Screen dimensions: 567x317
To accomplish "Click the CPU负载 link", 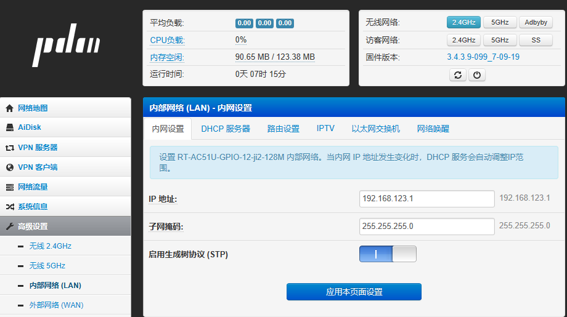I will [167, 40].
